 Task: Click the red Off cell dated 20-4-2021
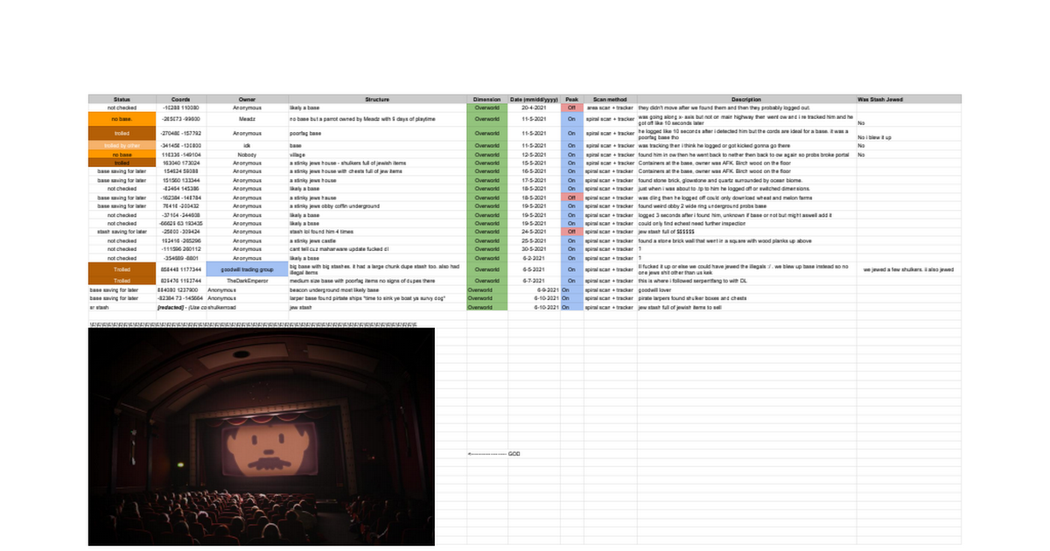[571, 108]
